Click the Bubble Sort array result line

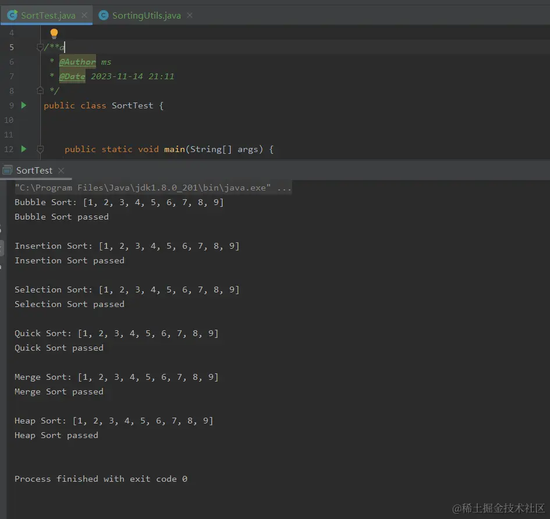pyautogui.click(x=119, y=202)
